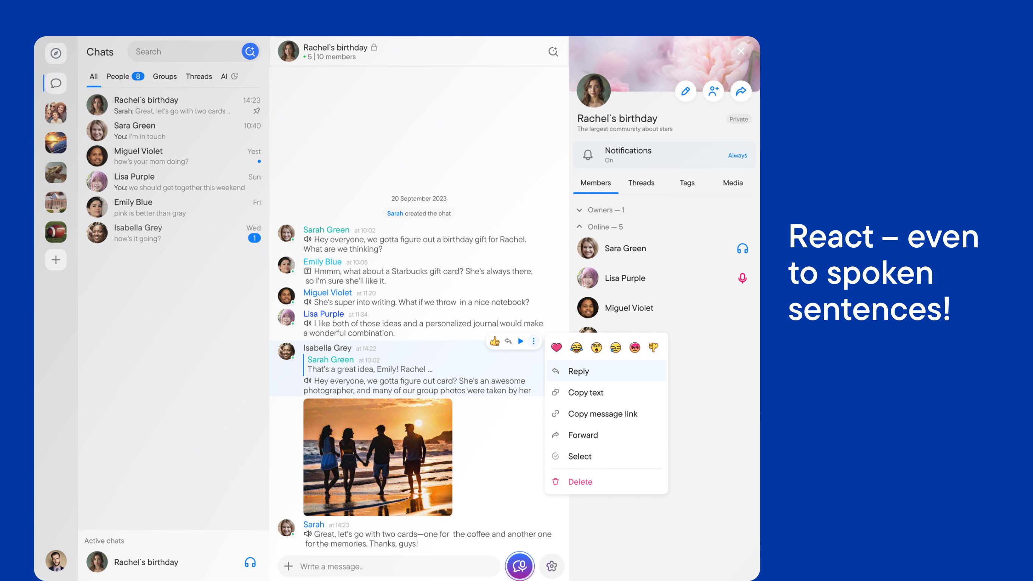The image size is (1033, 581).
Task: Unpin the Rachel's birthday chat
Action: click(x=256, y=111)
